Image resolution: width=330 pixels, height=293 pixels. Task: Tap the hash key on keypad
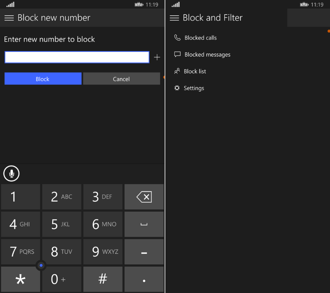click(103, 279)
